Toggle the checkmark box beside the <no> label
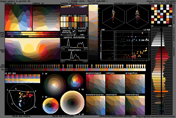Image resolution: width=176 pixels, height=118 pixels. pyautogui.click(x=75, y=34)
